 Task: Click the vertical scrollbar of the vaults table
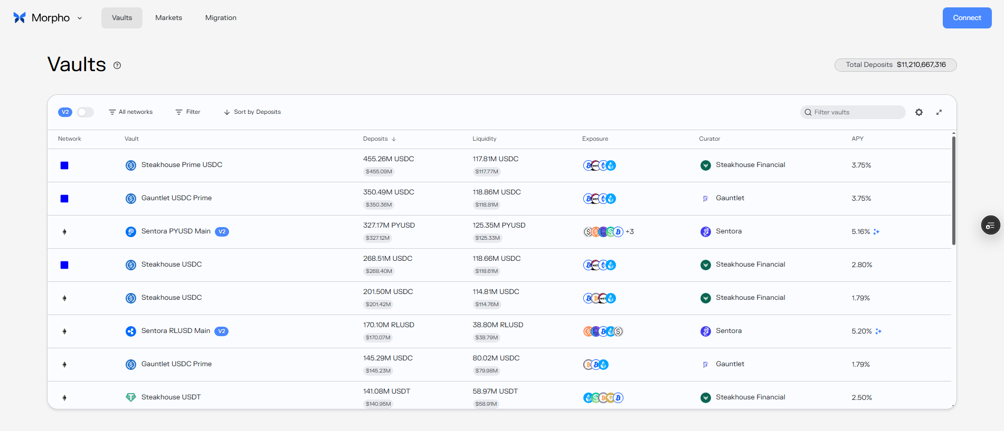point(954,190)
